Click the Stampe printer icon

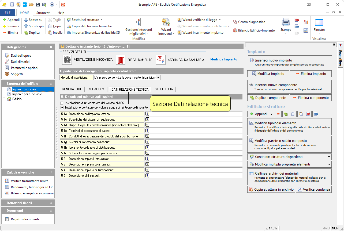(286, 22)
